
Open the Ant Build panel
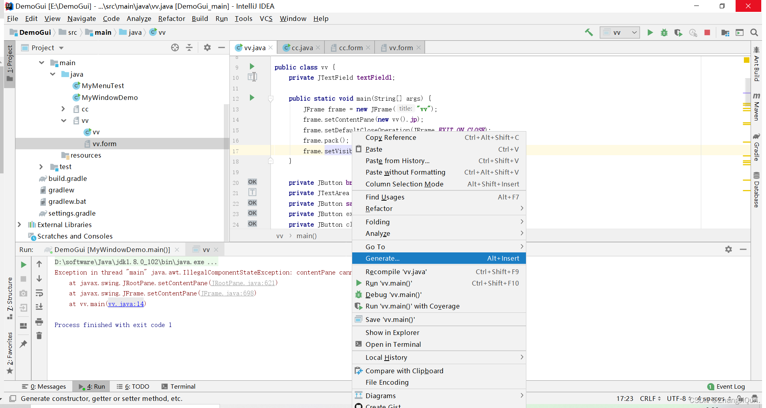(756, 64)
